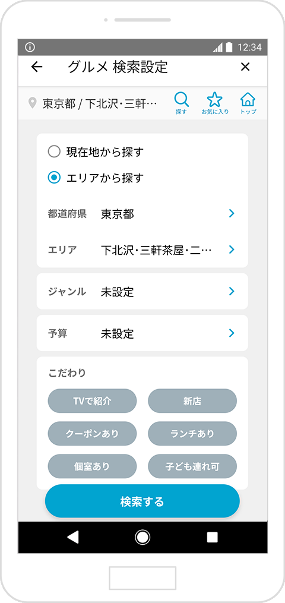
Task: Tap the back arrow in the header
Action: coord(36,67)
